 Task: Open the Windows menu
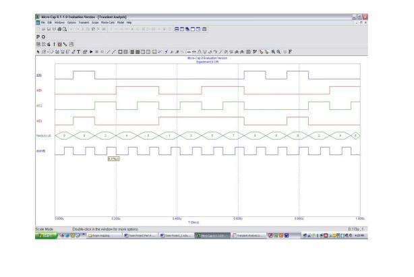pos(59,23)
